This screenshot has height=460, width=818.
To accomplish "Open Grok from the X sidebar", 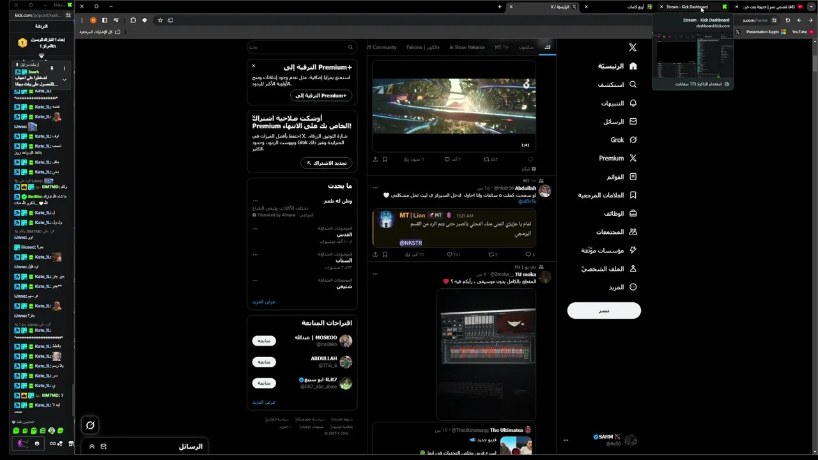I will point(624,140).
